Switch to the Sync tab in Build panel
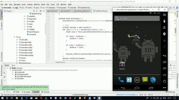This screenshot has width=179, height=100. tap(13, 65)
